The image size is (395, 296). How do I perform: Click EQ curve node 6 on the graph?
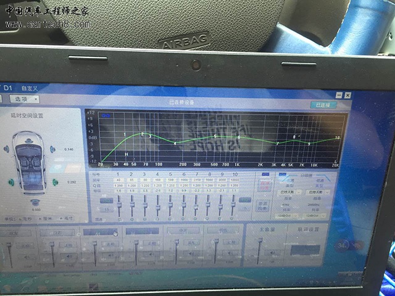(239, 137)
